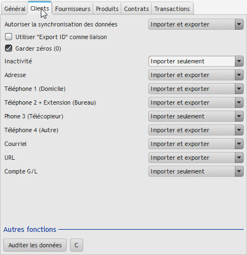Viewport: 247px width, 255px height.
Task: Expand the Inactivité dropdown
Action: point(196,61)
